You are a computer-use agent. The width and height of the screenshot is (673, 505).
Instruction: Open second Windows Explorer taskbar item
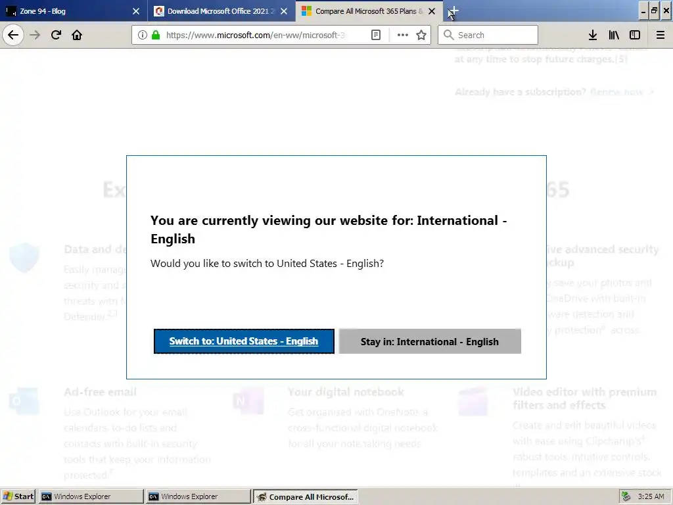198,496
